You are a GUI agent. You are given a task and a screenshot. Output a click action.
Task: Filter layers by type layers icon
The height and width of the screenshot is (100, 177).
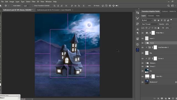pos(162,20)
